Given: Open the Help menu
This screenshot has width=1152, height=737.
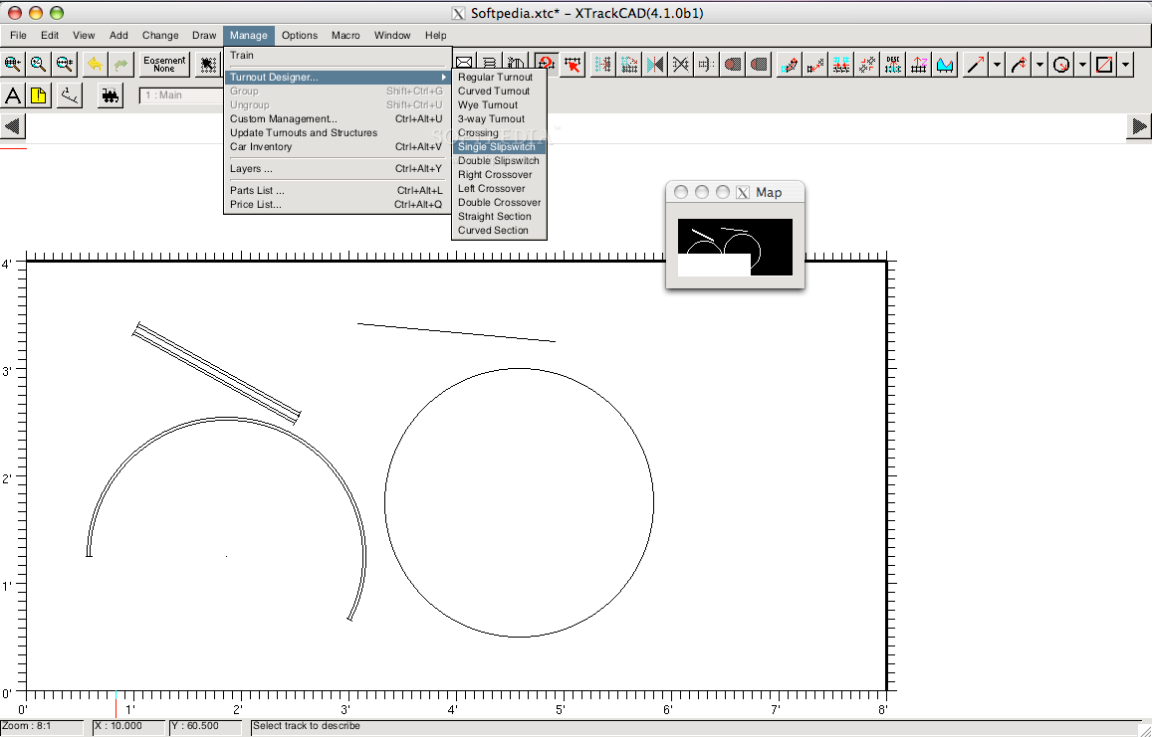Looking at the screenshot, I should click(435, 35).
